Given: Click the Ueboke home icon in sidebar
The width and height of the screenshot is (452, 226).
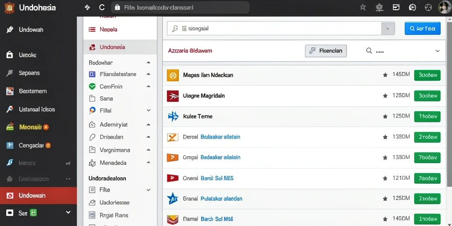Looking at the screenshot, I should [10, 55].
